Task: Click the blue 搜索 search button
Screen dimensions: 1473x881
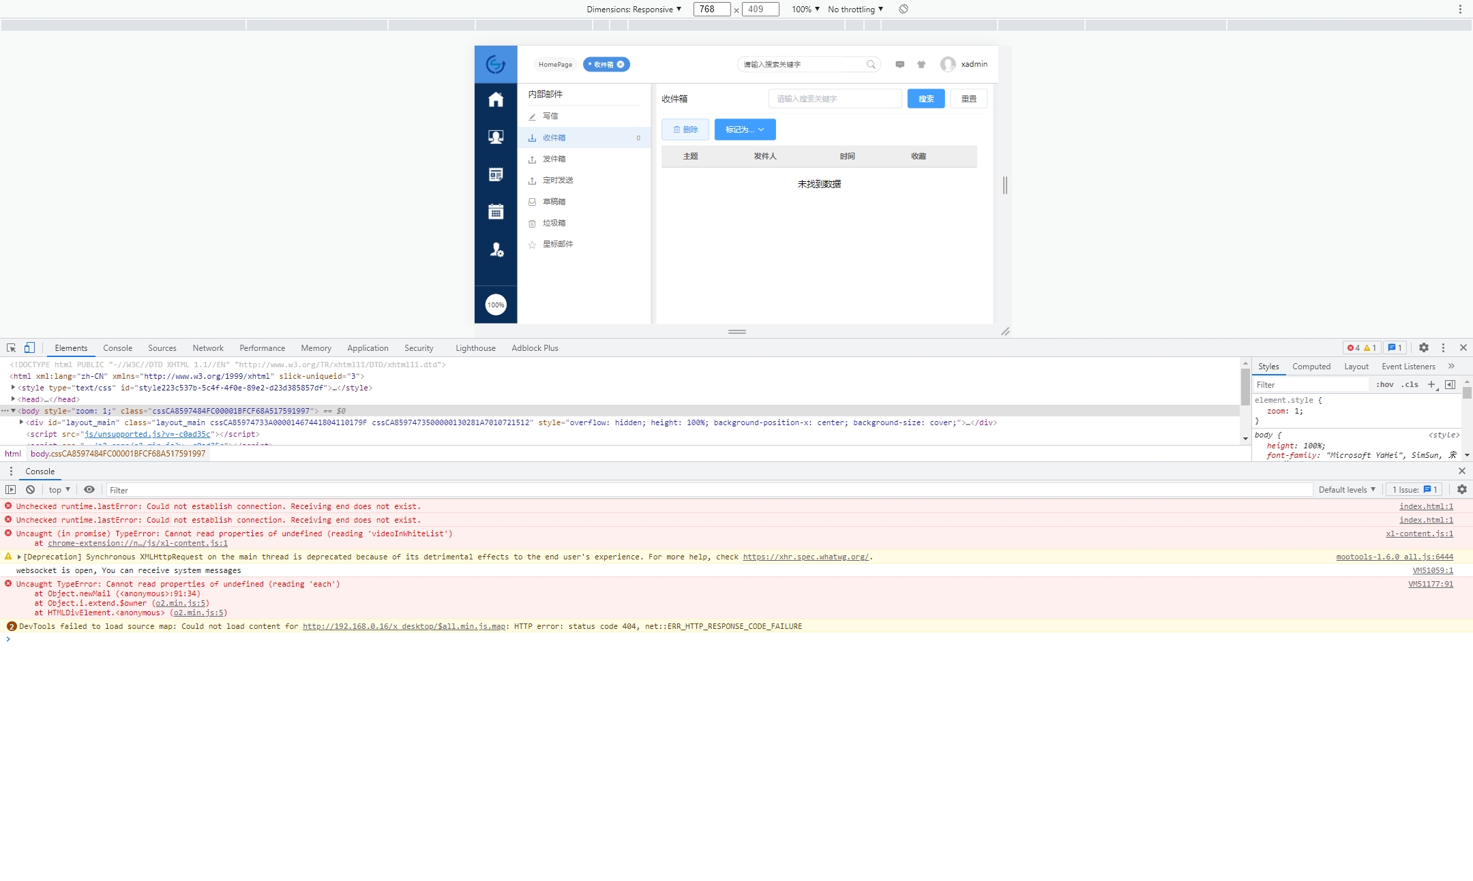Action: click(925, 99)
